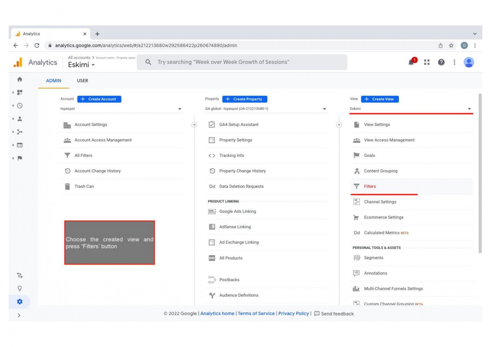Click the browser address bar URL
Viewport: 491px width, 347px height.
pyautogui.click(x=146, y=45)
